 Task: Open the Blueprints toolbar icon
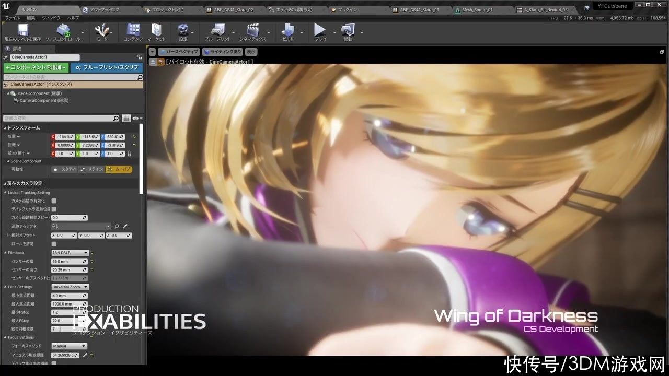[217, 30]
